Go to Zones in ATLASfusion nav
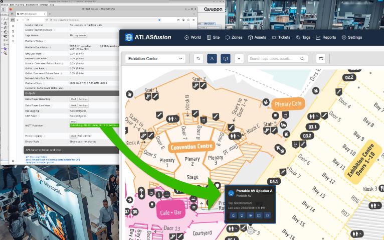The image size is (384, 240). pos(234,37)
